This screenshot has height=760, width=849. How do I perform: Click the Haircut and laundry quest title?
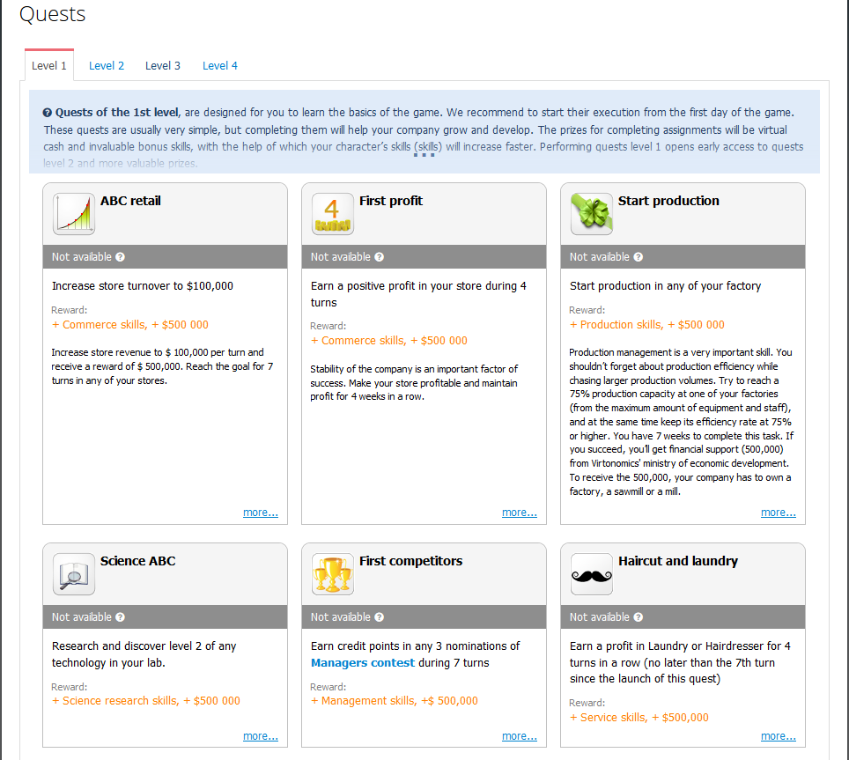coord(678,561)
